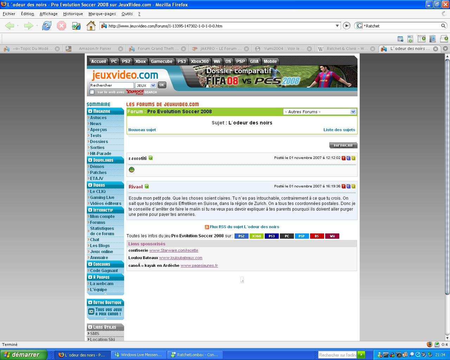This screenshot has height=360, width=450.
Task: Click the IE view toolbar icon
Action: (x=76, y=26)
